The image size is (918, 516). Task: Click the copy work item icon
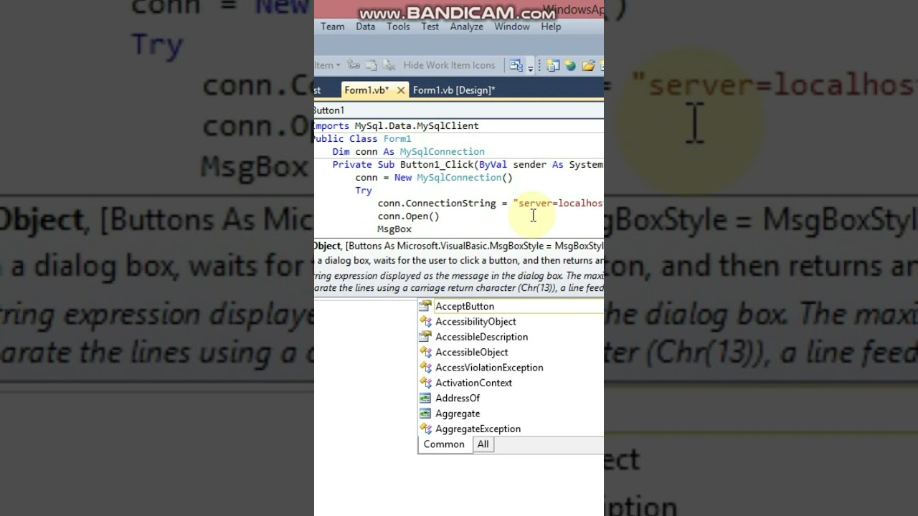[372, 65]
